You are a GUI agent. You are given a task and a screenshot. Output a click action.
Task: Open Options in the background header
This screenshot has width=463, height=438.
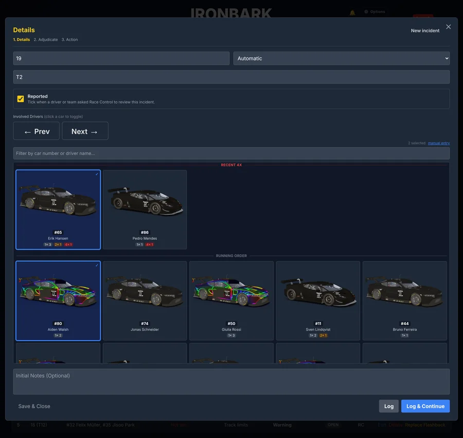coord(375,11)
